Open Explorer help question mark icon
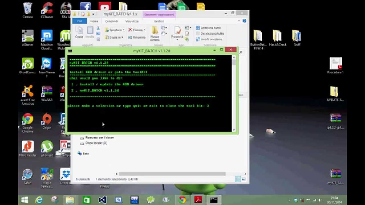The height and width of the screenshot is (205, 365). pyautogui.click(x=245, y=21)
